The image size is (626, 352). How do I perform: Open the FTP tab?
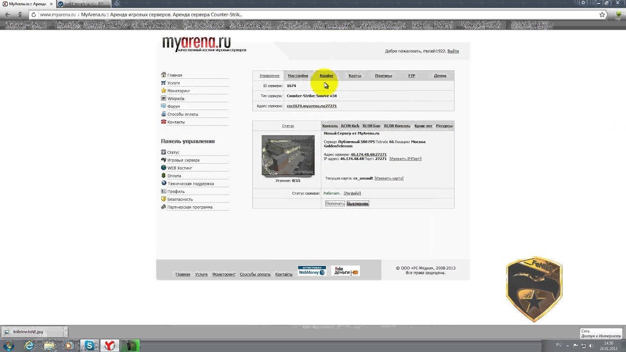click(412, 76)
